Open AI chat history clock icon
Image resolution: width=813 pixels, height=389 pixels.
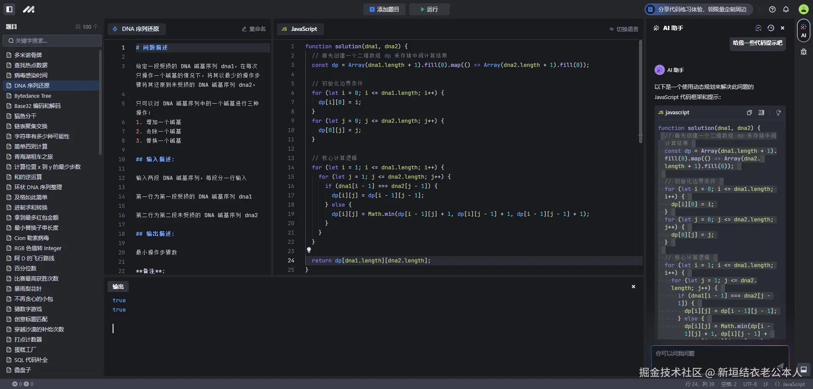tap(771, 28)
